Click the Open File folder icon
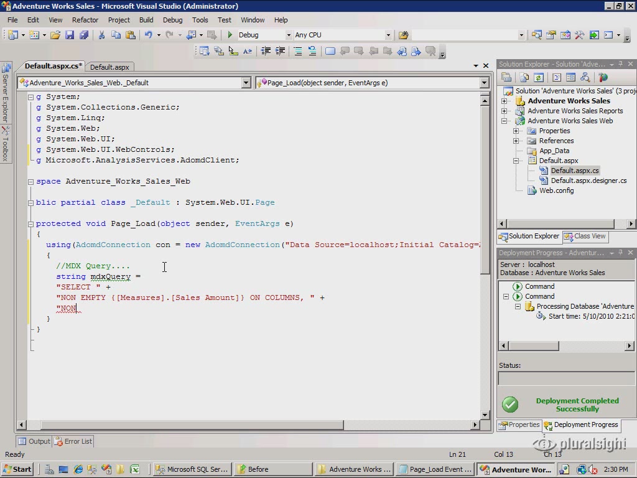The width and height of the screenshot is (637, 478). 55,35
